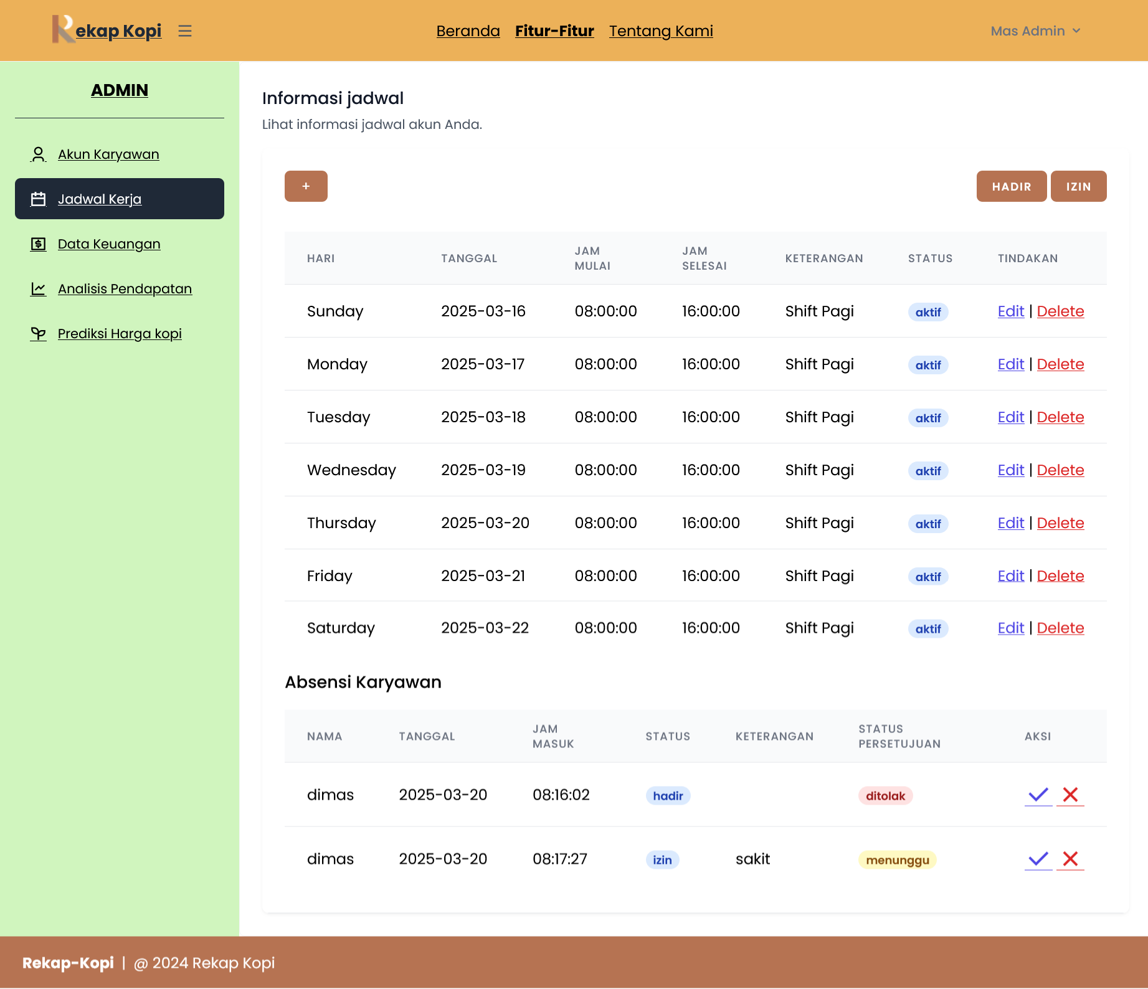
Task: Delete the Saturday schedule
Action: point(1060,628)
